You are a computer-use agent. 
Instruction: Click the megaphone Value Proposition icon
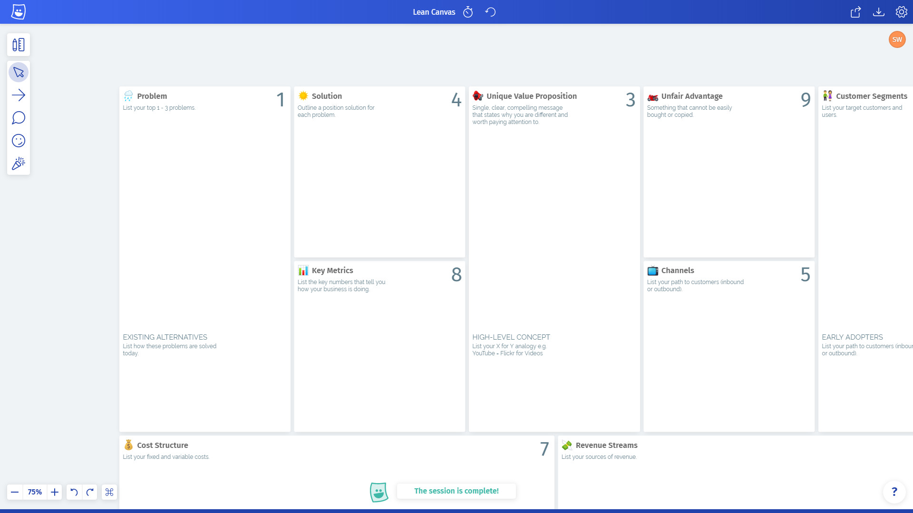(477, 95)
